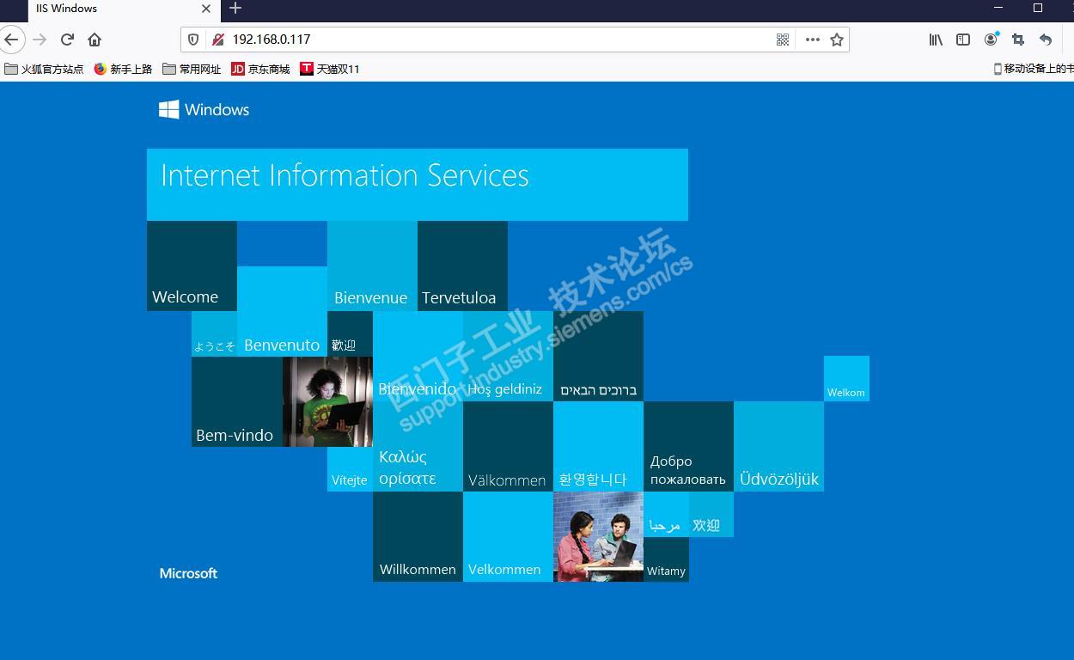Click the Welkom tile
The height and width of the screenshot is (660, 1074).
tap(846, 379)
